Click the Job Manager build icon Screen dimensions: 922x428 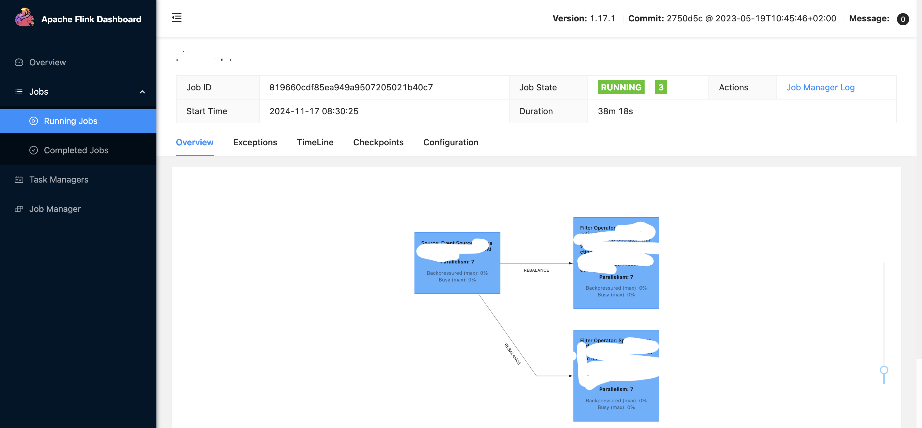pos(19,209)
